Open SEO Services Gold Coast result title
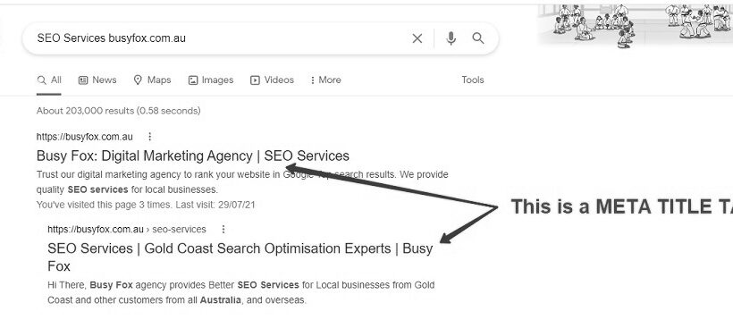The image size is (733, 328). pyautogui.click(x=240, y=257)
